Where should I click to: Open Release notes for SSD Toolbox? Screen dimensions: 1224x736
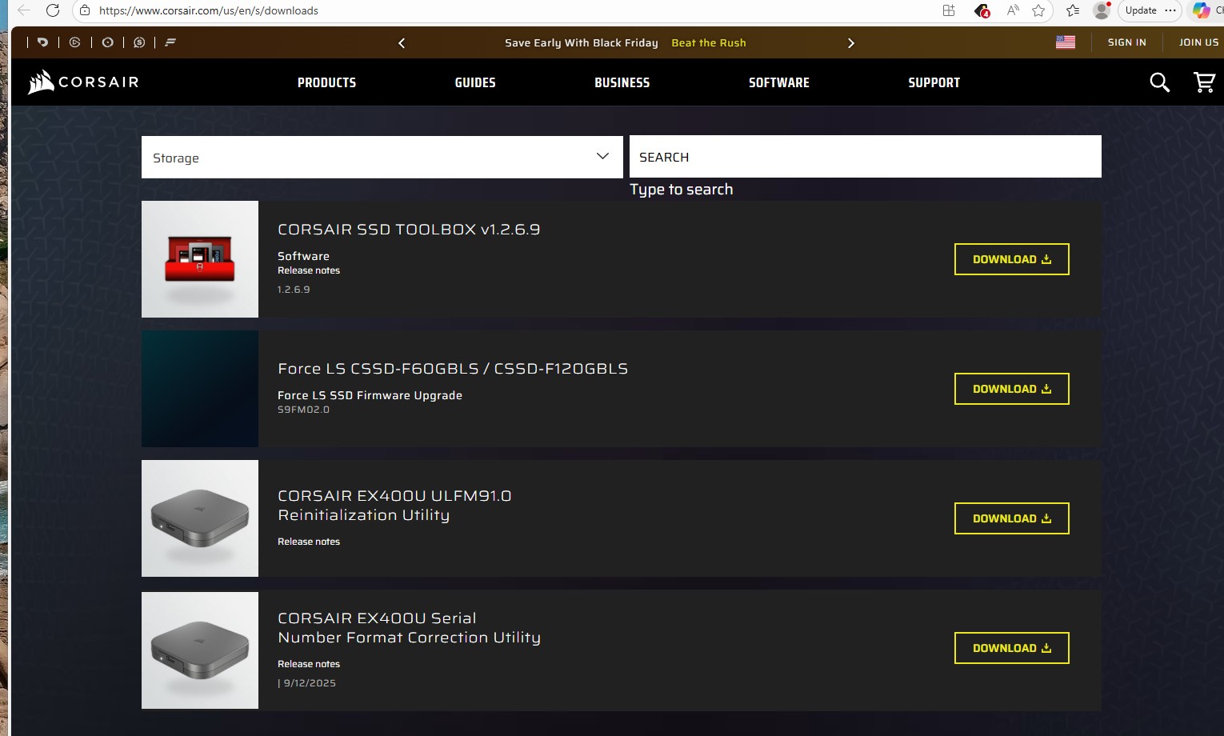(x=309, y=270)
